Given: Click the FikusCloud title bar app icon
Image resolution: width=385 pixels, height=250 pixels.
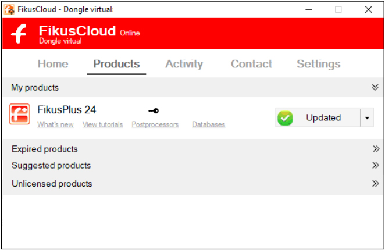Looking at the screenshot, I should [x=9, y=9].
